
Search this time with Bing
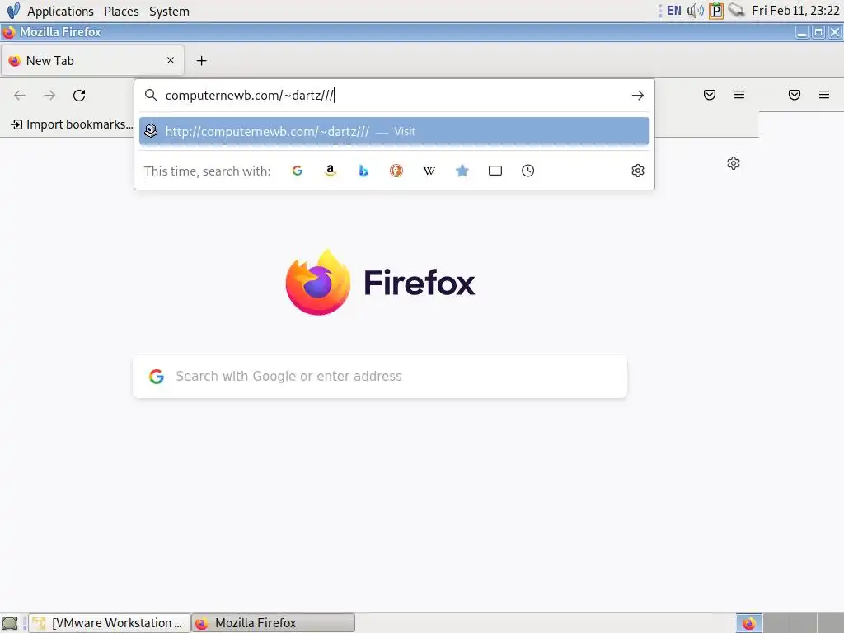coord(363,171)
